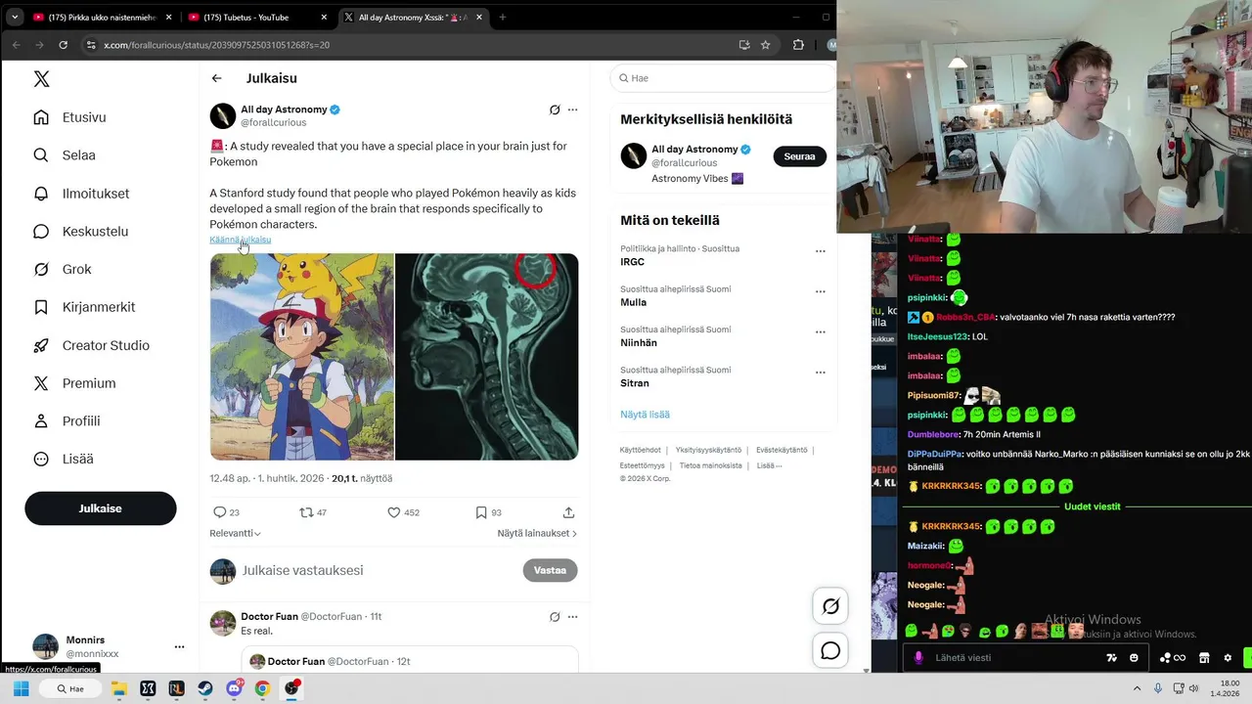The image size is (1252, 704).
Task: Follow All day Astronomy with Seuraa
Action: [799, 156]
